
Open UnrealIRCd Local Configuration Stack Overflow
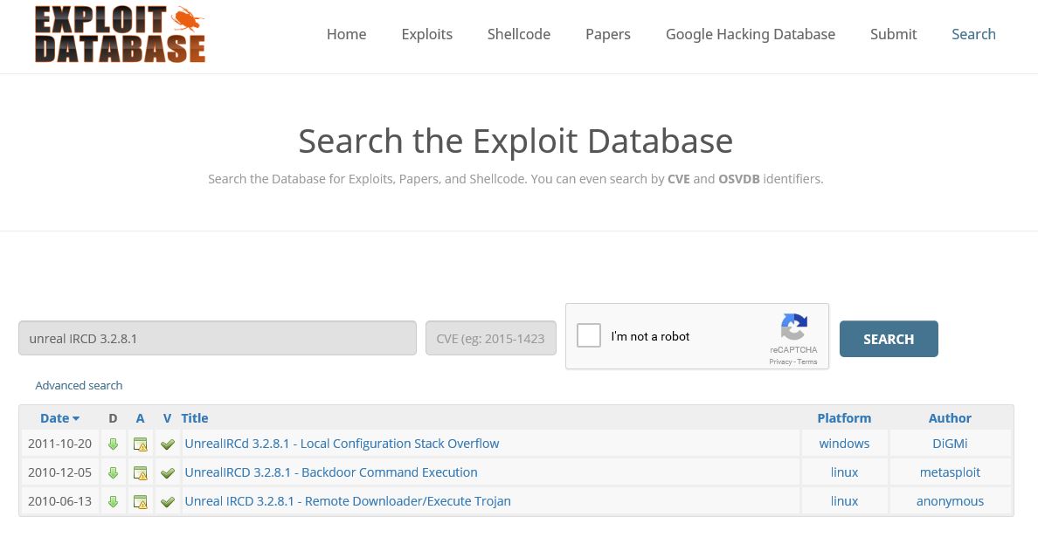342,444
